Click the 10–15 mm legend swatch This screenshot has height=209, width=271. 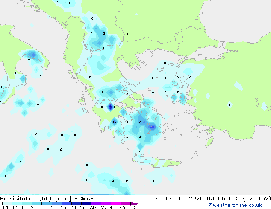click(x=57, y=203)
